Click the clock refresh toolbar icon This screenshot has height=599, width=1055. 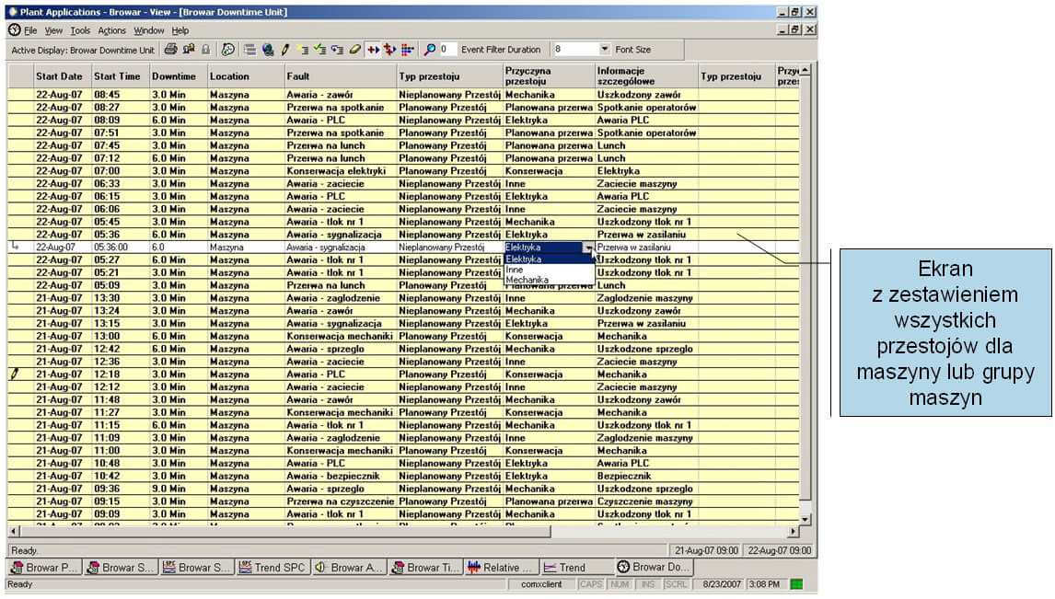click(228, 49)
